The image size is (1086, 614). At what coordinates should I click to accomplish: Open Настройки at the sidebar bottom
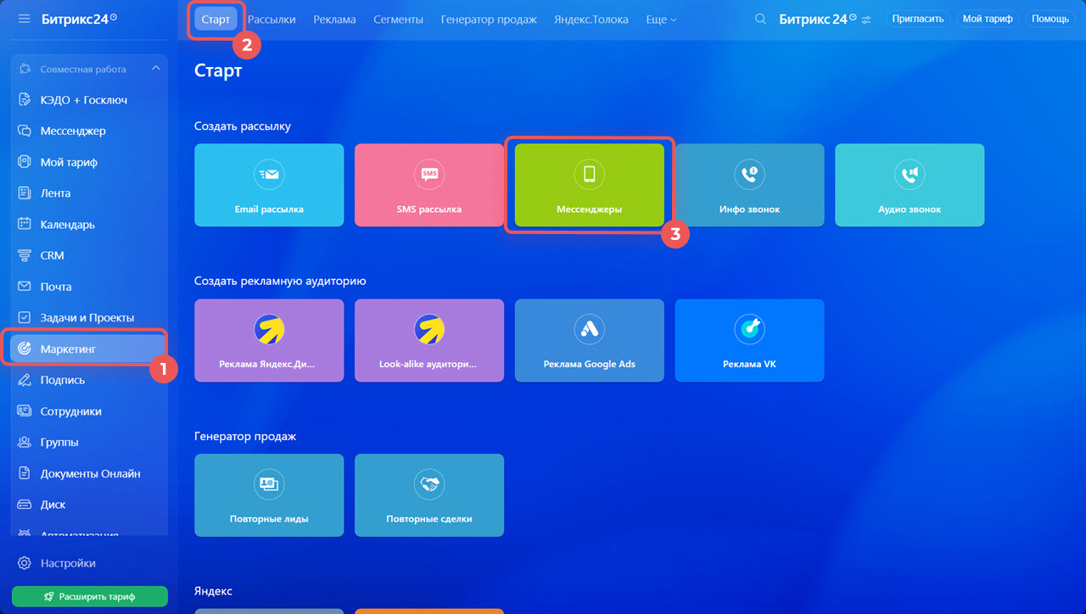point(58,563)
